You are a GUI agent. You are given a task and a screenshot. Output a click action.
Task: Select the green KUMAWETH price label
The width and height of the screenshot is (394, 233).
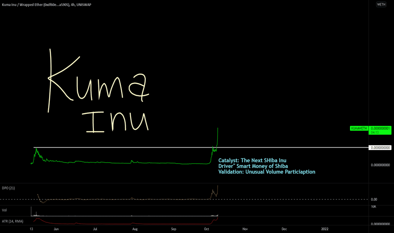coord(359,128)
